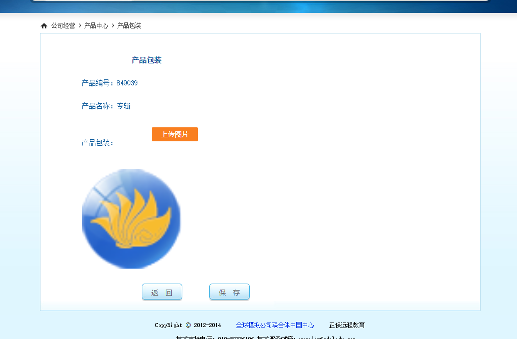The height and width of the screenshot is (339, 517).
Task: Click the 正保远程教育 footer text
Action: tap(347, 325)
